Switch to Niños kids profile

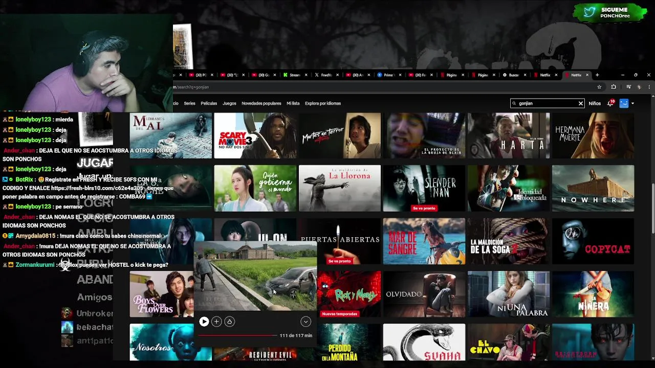(x=595, y=103)
